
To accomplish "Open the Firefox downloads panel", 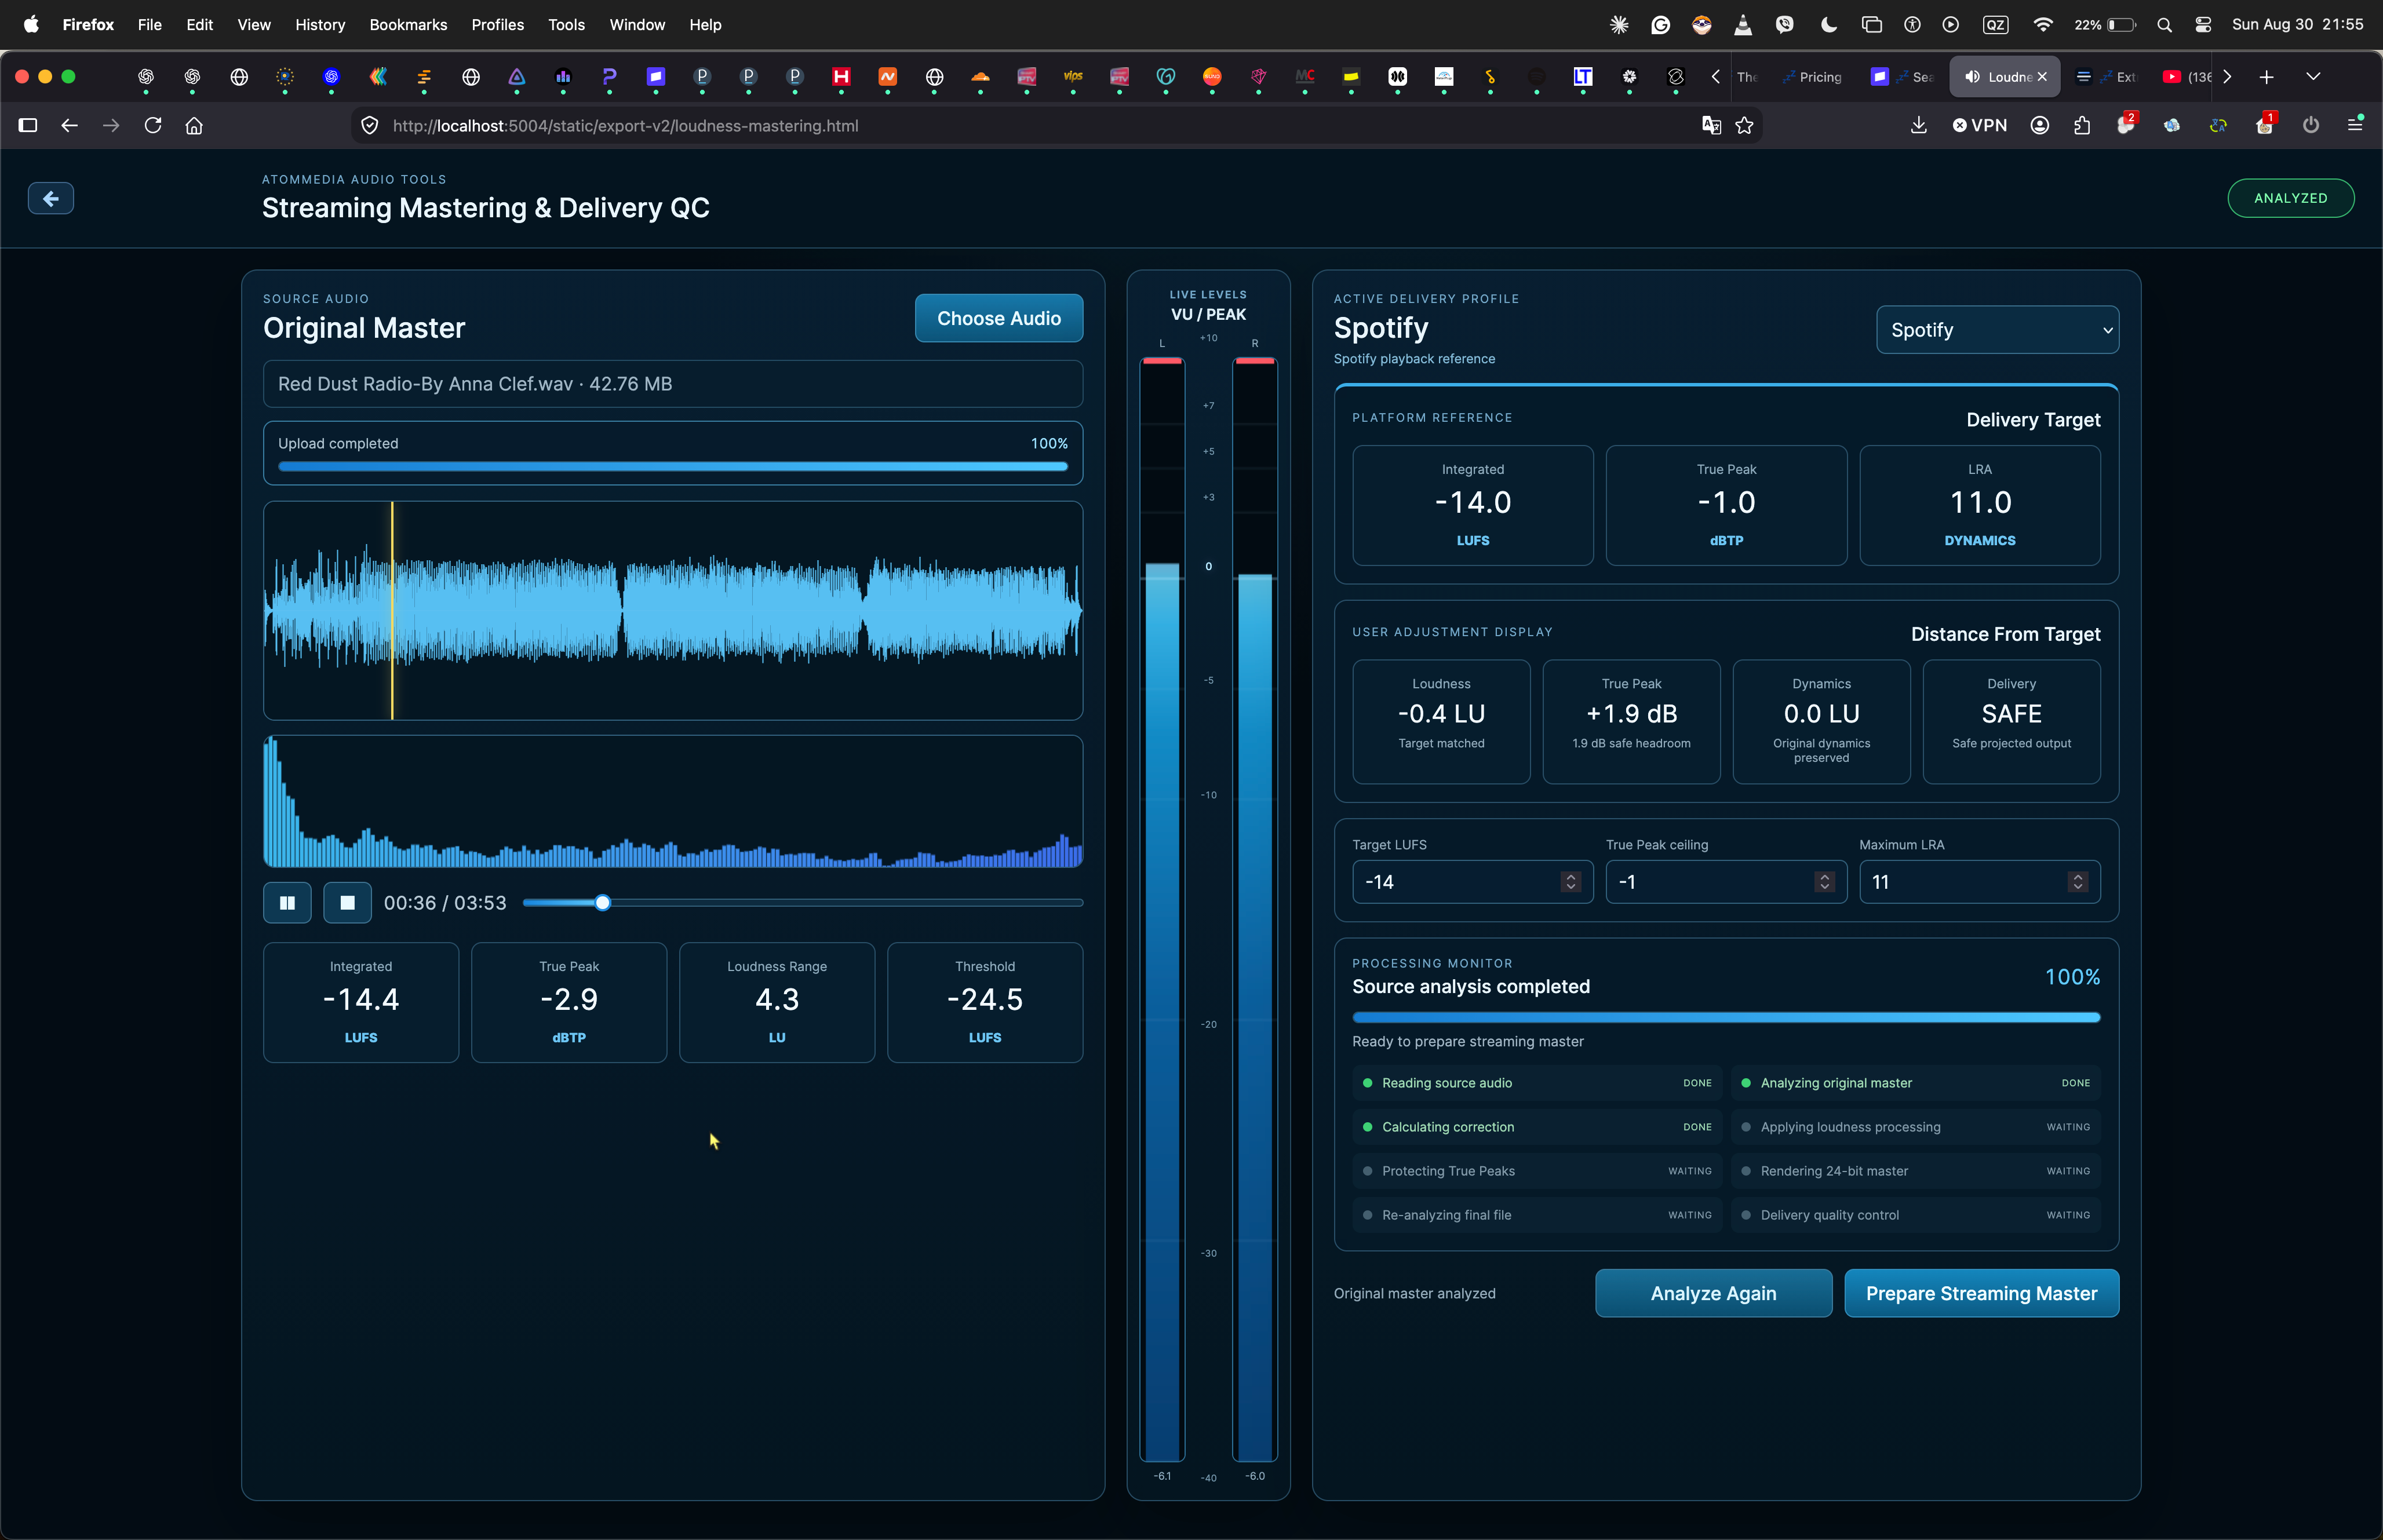I will [1918, 125].
